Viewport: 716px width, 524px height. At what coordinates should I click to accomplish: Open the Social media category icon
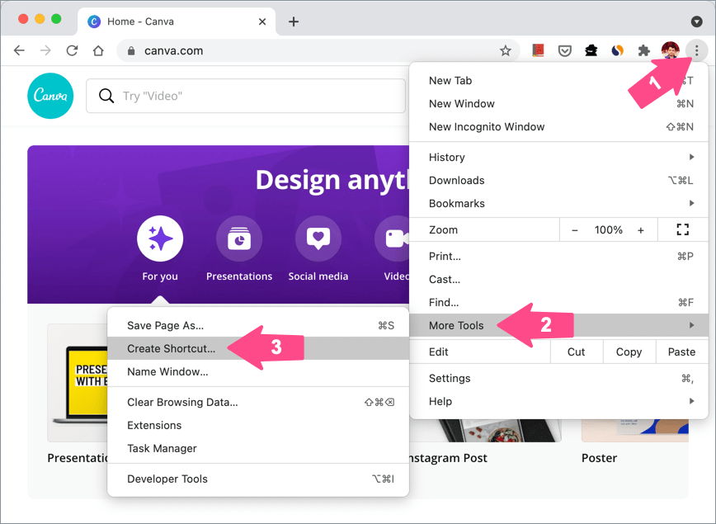click(x=318, y=238)
